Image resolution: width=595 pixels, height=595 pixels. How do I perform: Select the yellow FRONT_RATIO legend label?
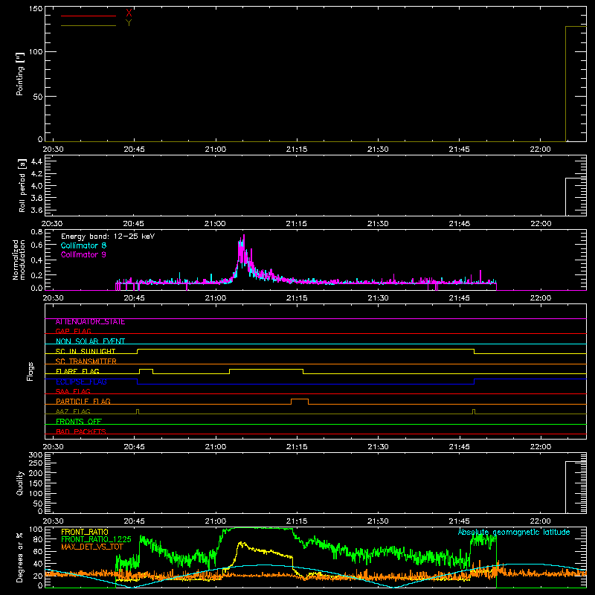85,532
